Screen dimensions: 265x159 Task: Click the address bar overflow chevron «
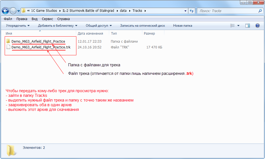pyautogui.click(x=28, y=11)
